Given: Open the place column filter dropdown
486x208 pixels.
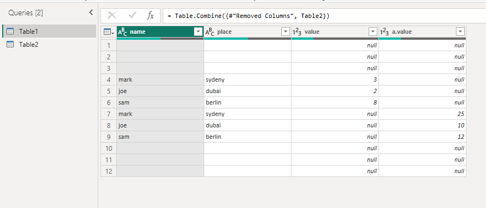Looking at the screenshot, I should 285,32.
